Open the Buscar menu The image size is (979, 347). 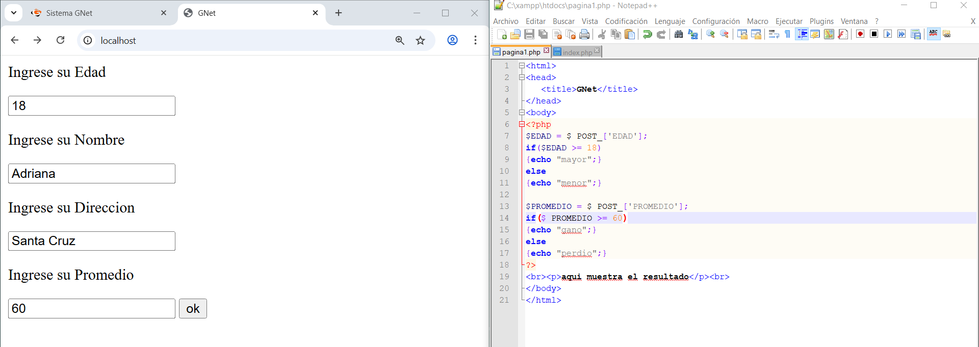coord(563,21)
